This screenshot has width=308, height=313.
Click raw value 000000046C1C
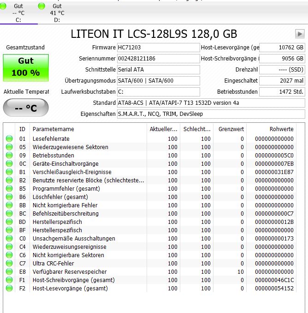(x=274, y=280)
